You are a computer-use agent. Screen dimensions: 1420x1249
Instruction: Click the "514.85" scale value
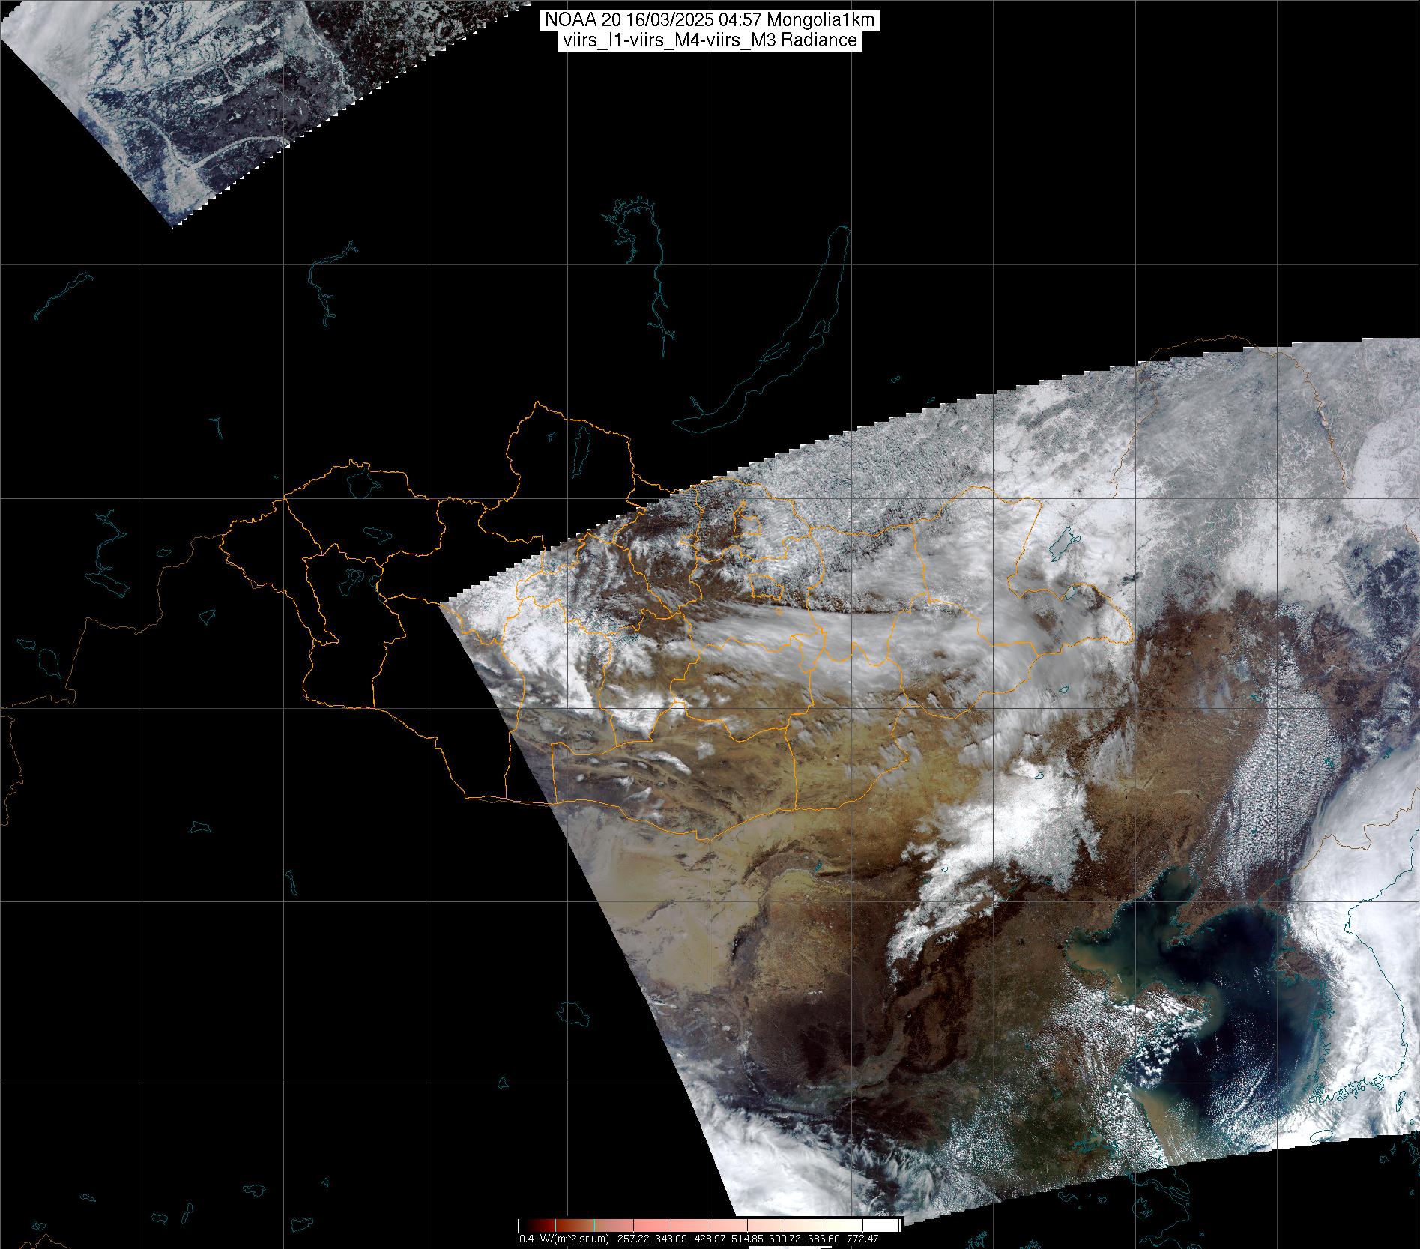tap(747, 1239)
